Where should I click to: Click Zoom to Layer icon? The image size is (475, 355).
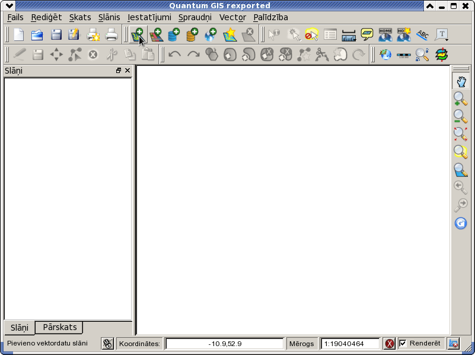(x=460, y=170)
